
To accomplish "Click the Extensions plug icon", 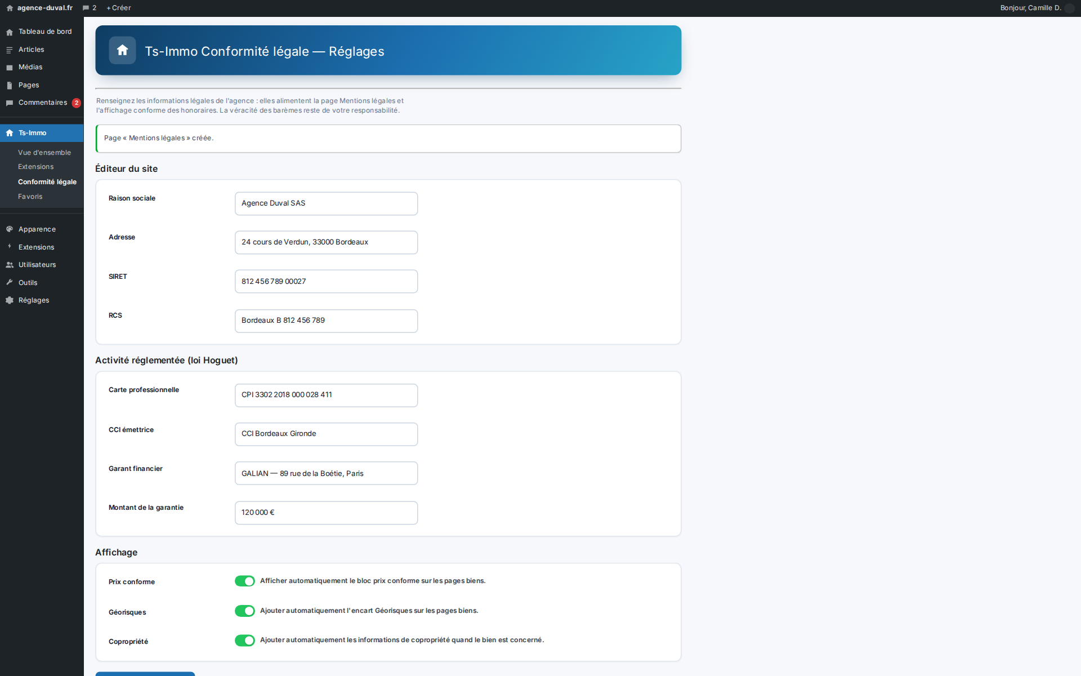I will coord(10,247).
